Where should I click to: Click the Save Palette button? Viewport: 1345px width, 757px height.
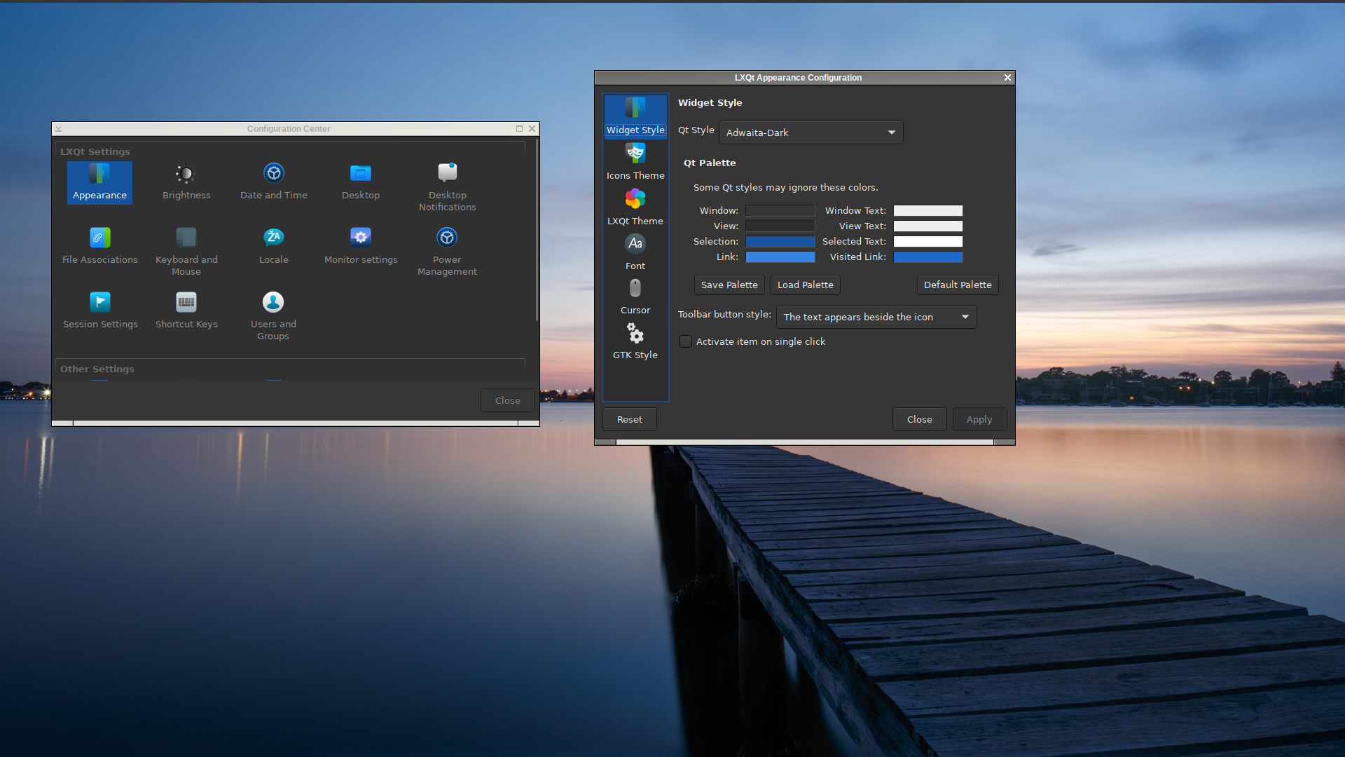[729, 285]
